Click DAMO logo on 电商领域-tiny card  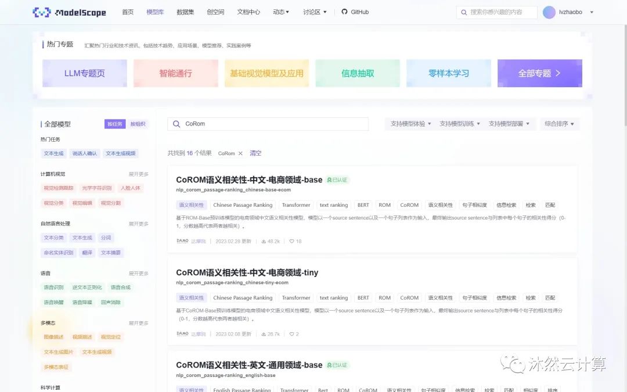[x=182, y=333]
